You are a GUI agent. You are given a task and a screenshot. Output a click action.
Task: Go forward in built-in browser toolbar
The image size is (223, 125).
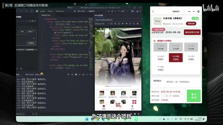coord(126,24)
